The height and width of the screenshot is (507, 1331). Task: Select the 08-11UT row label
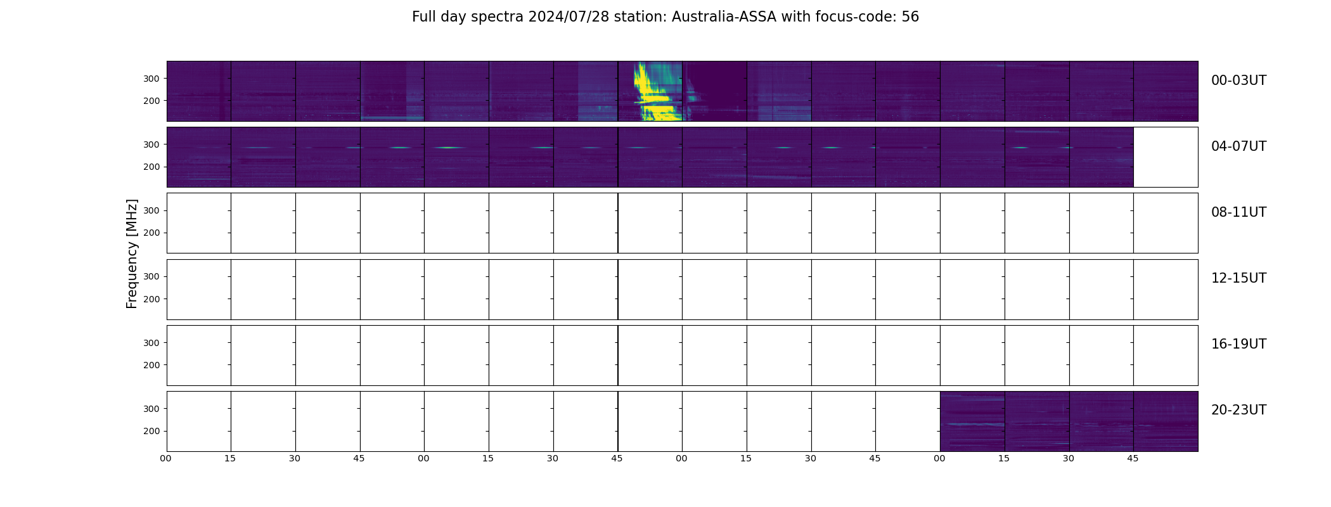click(x=1238, y=212)
